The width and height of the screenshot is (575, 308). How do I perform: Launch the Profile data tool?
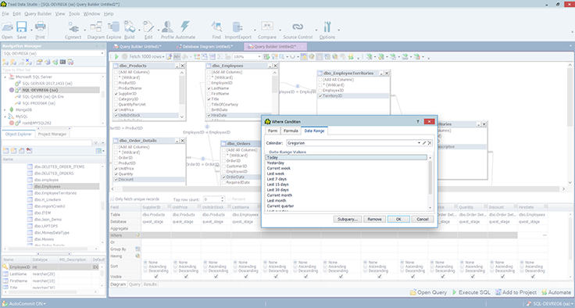click(x=167, y=30)
